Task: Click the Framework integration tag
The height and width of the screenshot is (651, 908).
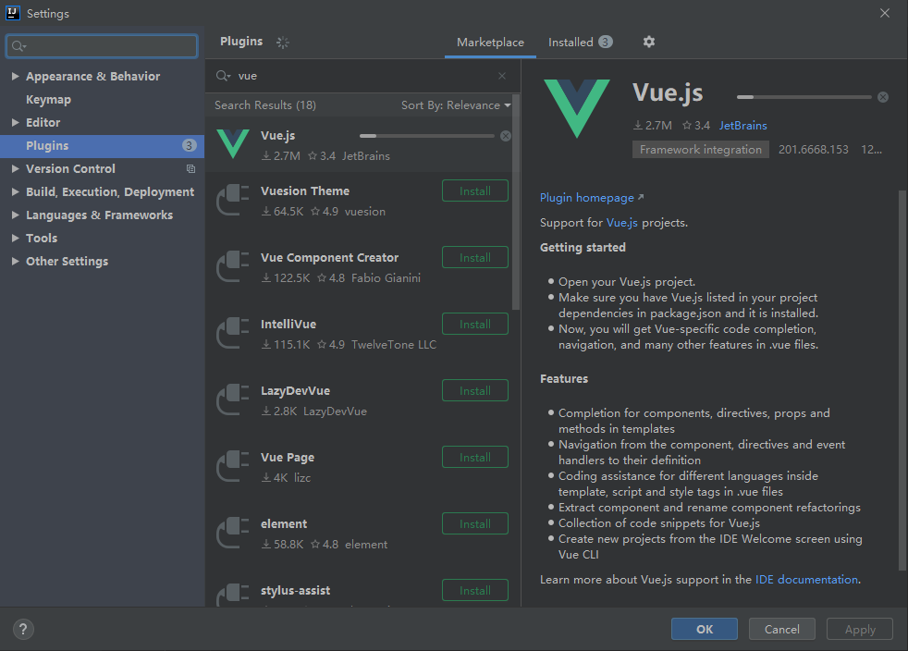Action: click(701, 150)
